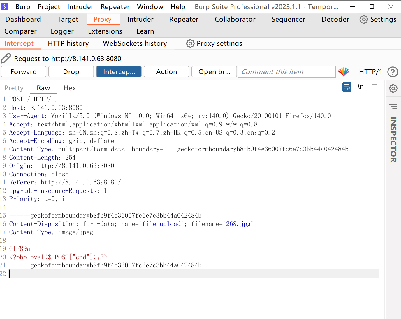Viewport: 401px width, 319px height.
Task: Switch to the Target tab
Action: [x=68, y=19]
